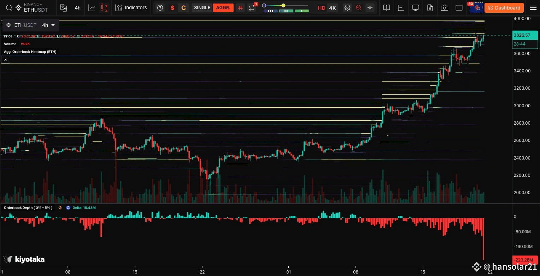Adjust the yellow heatmap intensity slider handle
The image size is (540, 276).
coord(283,6)
